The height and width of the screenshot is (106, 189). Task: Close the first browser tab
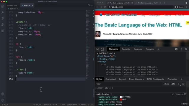(x=132, y=3)
